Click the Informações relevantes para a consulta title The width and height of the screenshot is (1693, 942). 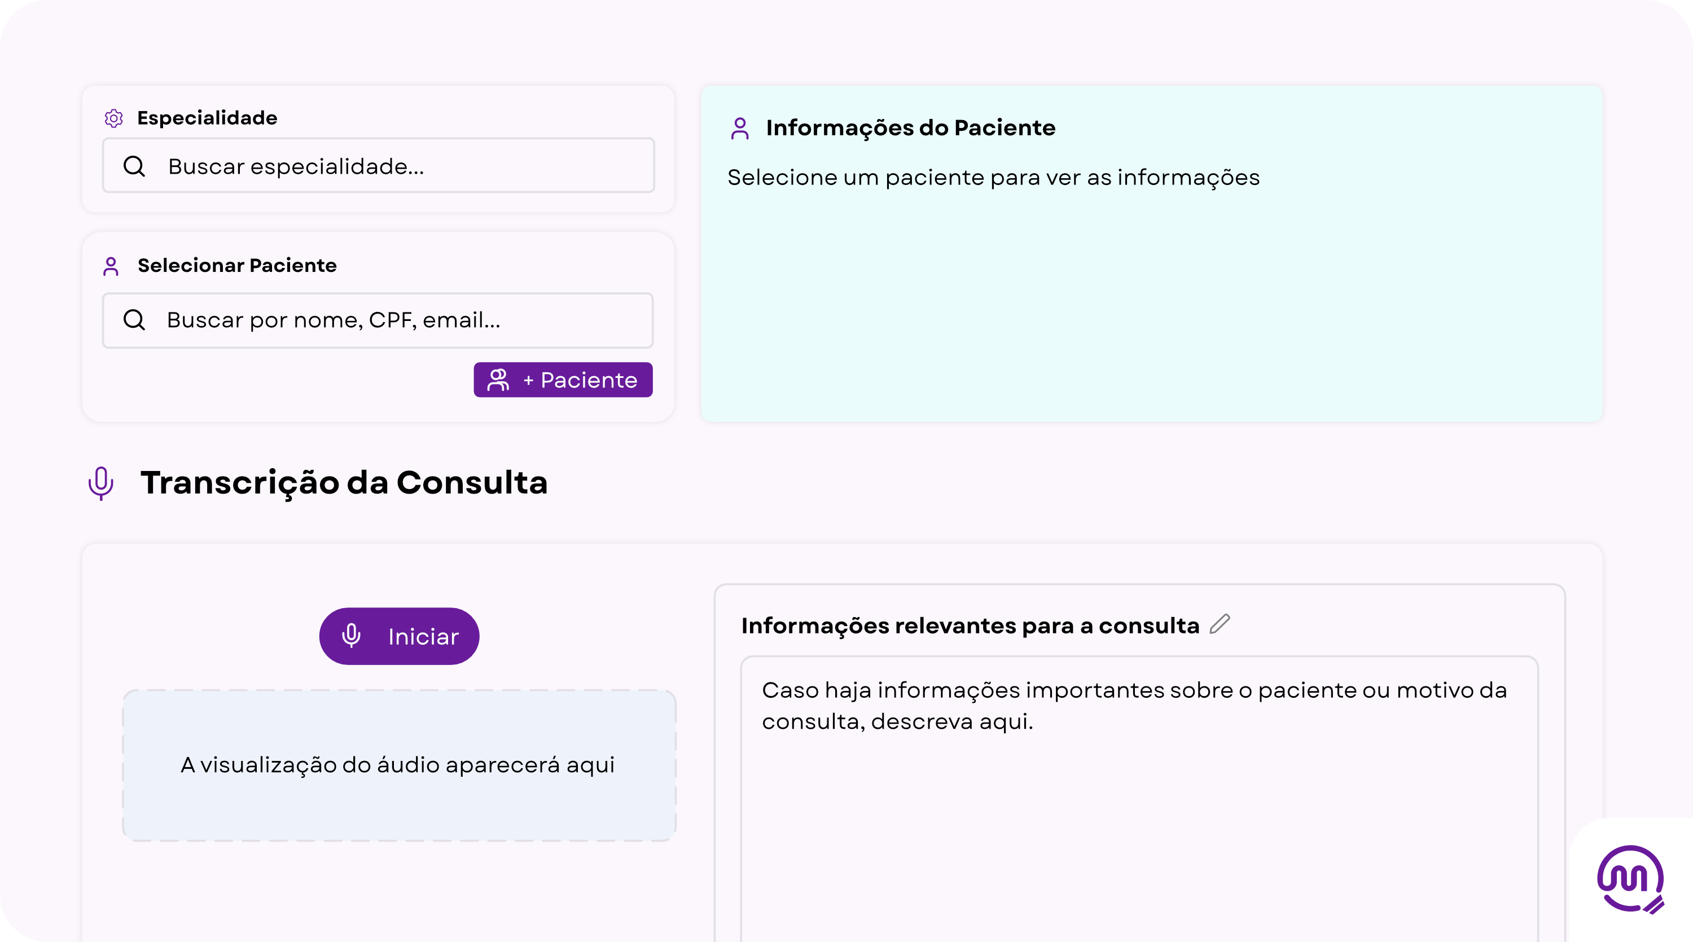tap(970, 626)
